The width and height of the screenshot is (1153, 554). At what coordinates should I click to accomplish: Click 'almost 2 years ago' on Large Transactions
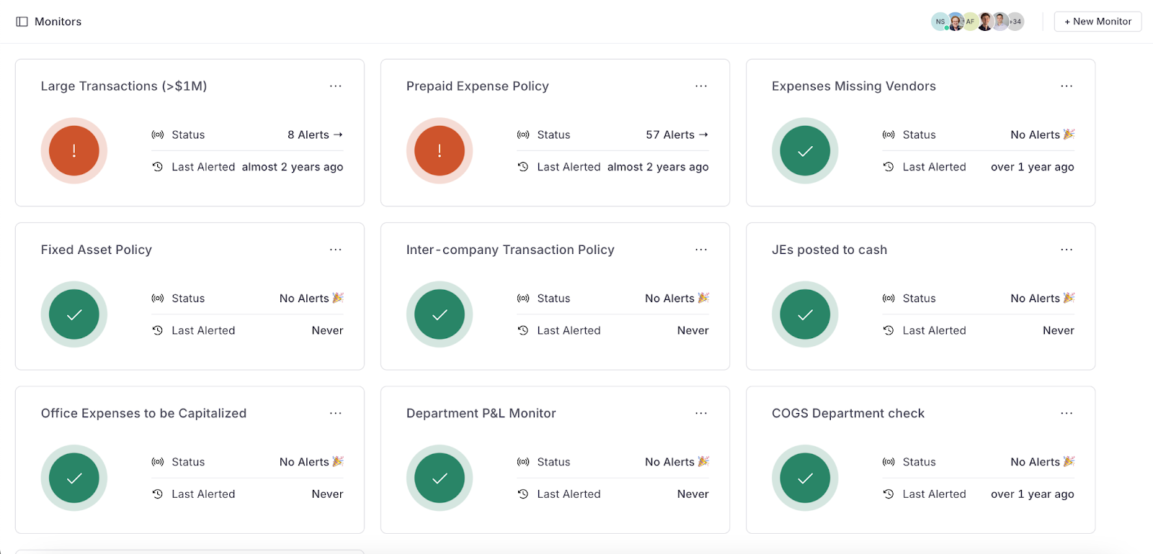pyautogui.click(x=293, y=167)
